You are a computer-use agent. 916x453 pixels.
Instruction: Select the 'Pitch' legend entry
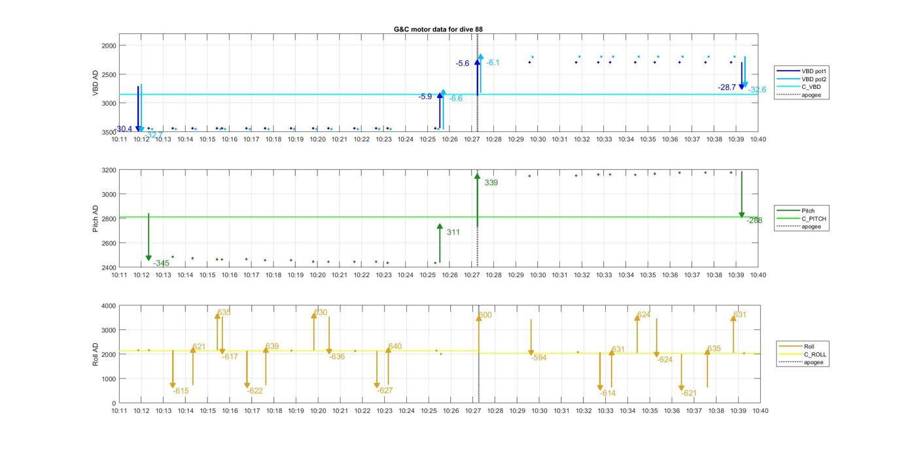pos(796,210)
